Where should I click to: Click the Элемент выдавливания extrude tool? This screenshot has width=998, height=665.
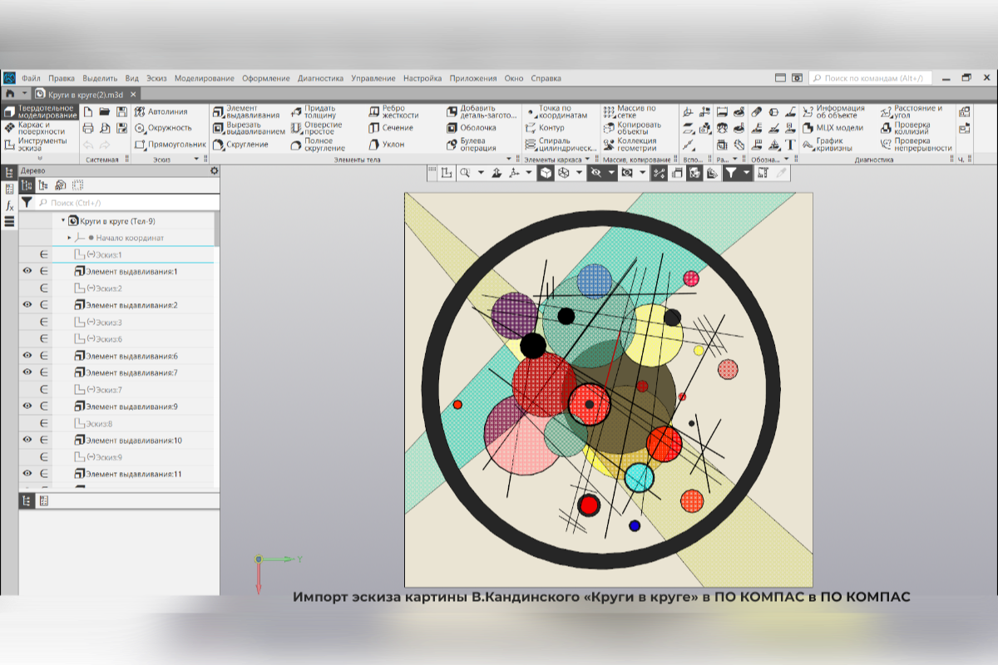(x=246, y=111)
